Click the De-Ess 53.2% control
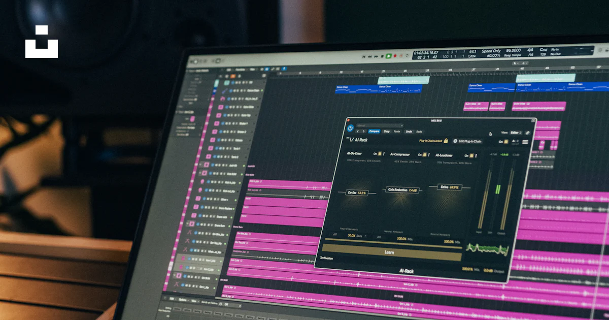609x320 pixels. click(x=357, y=193)
